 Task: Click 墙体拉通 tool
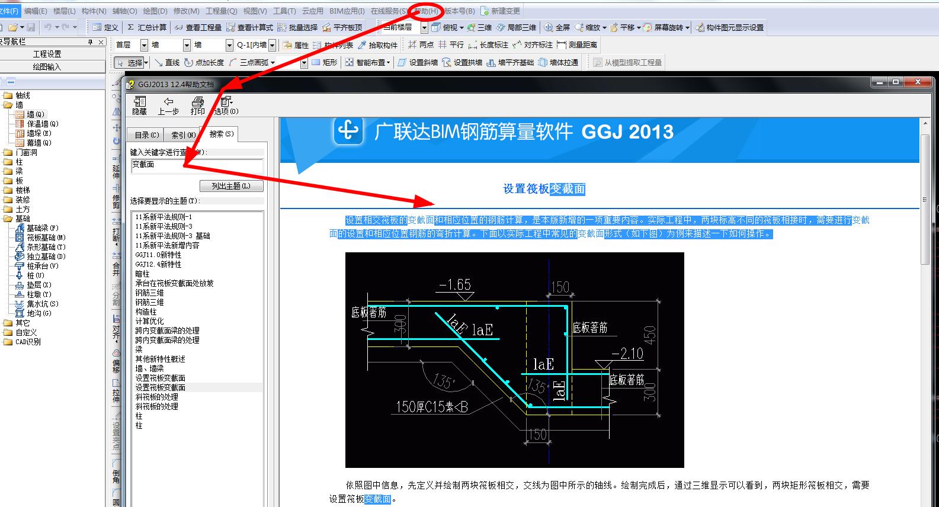[558, 62]
